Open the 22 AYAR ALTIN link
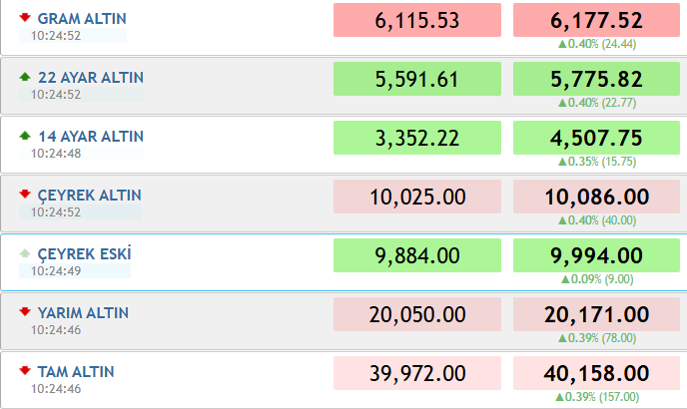 [x=91, y=78]
